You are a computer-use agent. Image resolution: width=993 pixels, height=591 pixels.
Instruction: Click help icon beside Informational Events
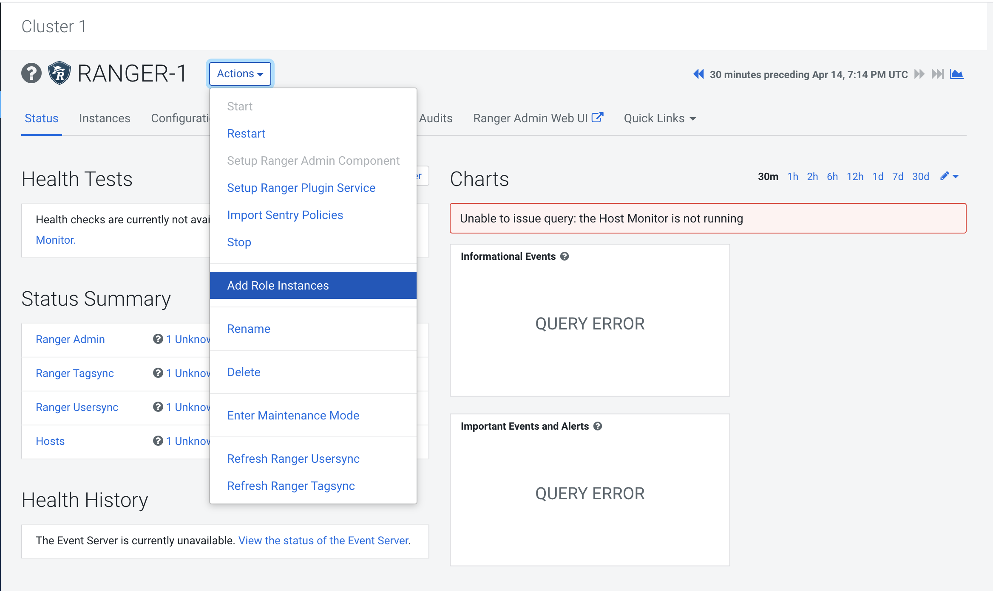coord(565,256)
